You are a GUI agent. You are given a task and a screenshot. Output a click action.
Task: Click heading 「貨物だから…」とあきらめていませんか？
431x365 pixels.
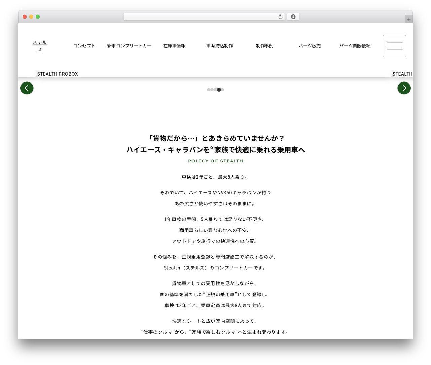point(215,138)
